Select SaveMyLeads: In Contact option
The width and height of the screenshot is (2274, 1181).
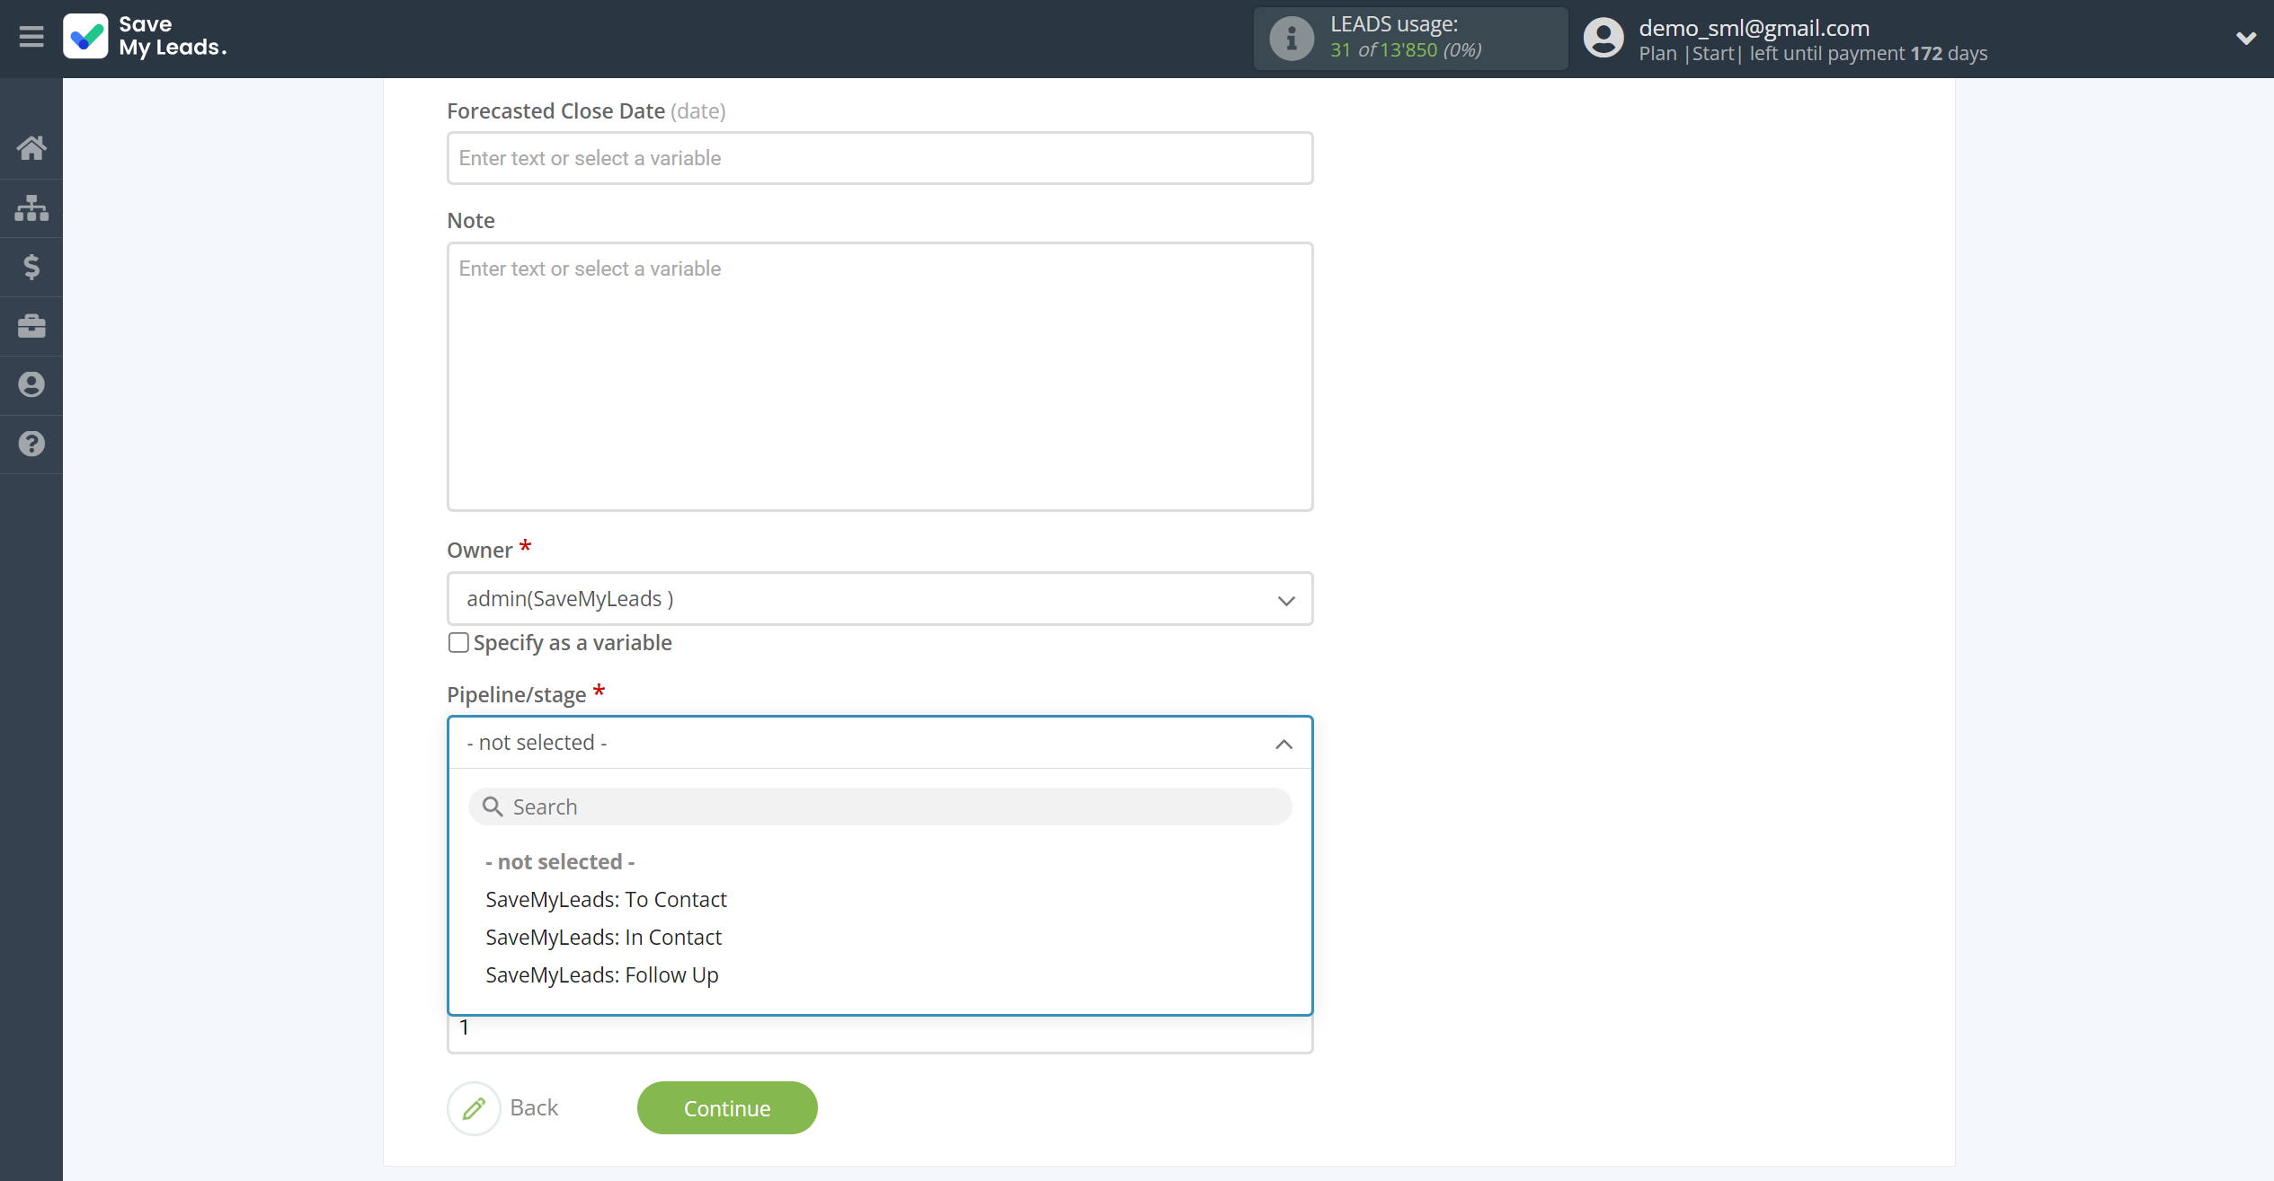(x=603, y=937)
